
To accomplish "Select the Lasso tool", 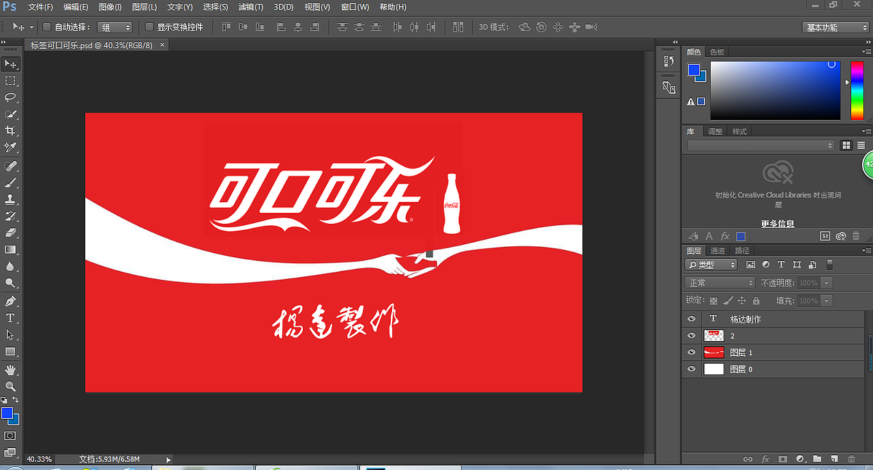I will point(10,98).
